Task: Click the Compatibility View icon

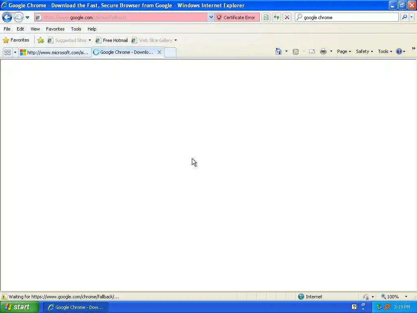Action: [x=266, y=17]
